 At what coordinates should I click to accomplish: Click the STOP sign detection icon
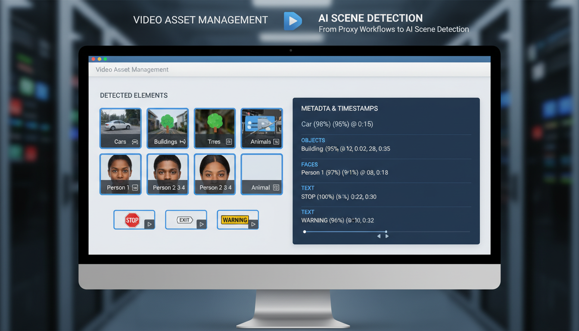133,219
